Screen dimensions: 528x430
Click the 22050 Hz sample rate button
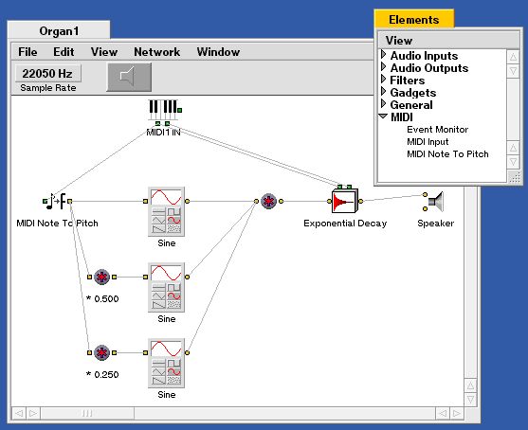(x=47, y=73)
